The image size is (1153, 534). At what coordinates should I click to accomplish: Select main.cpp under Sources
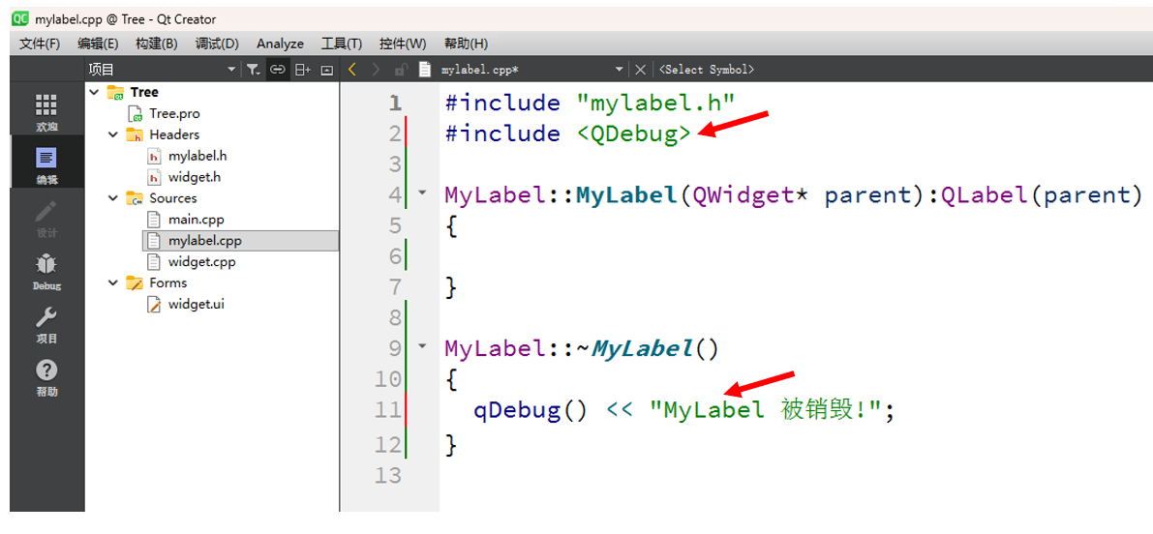pos(195,219)
